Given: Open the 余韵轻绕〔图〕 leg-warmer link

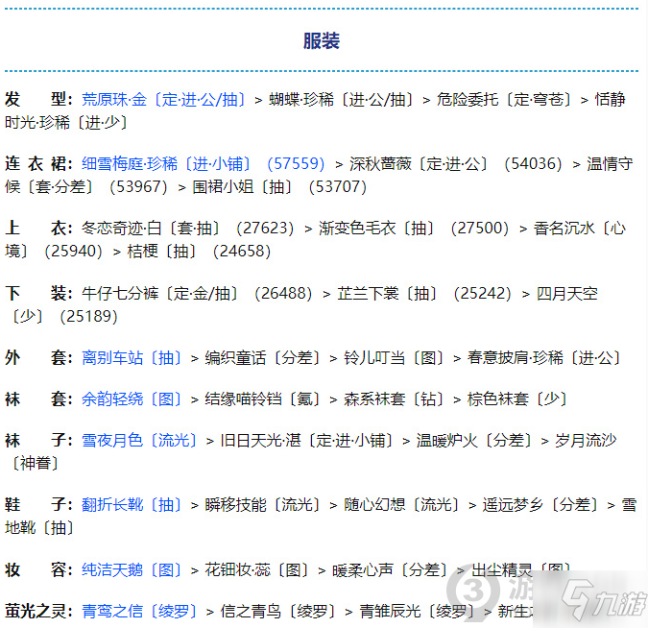Looking at the screenshot, I should [132, 399].
